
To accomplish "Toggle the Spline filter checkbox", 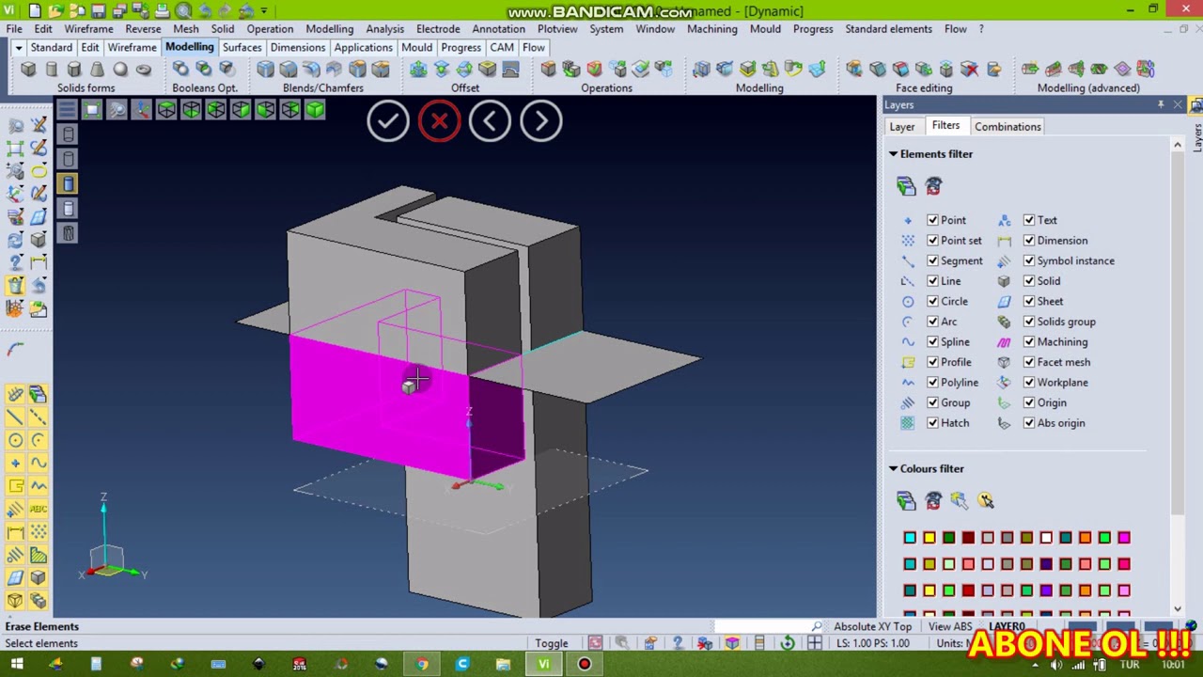I will tap(932, 341).
